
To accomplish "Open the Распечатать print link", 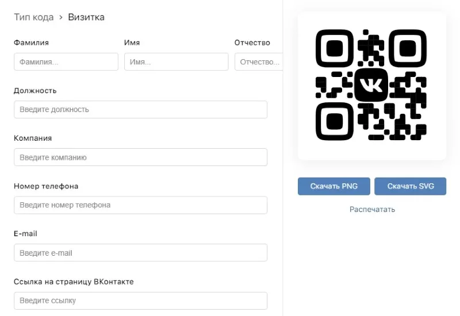I will coord(372,210).
